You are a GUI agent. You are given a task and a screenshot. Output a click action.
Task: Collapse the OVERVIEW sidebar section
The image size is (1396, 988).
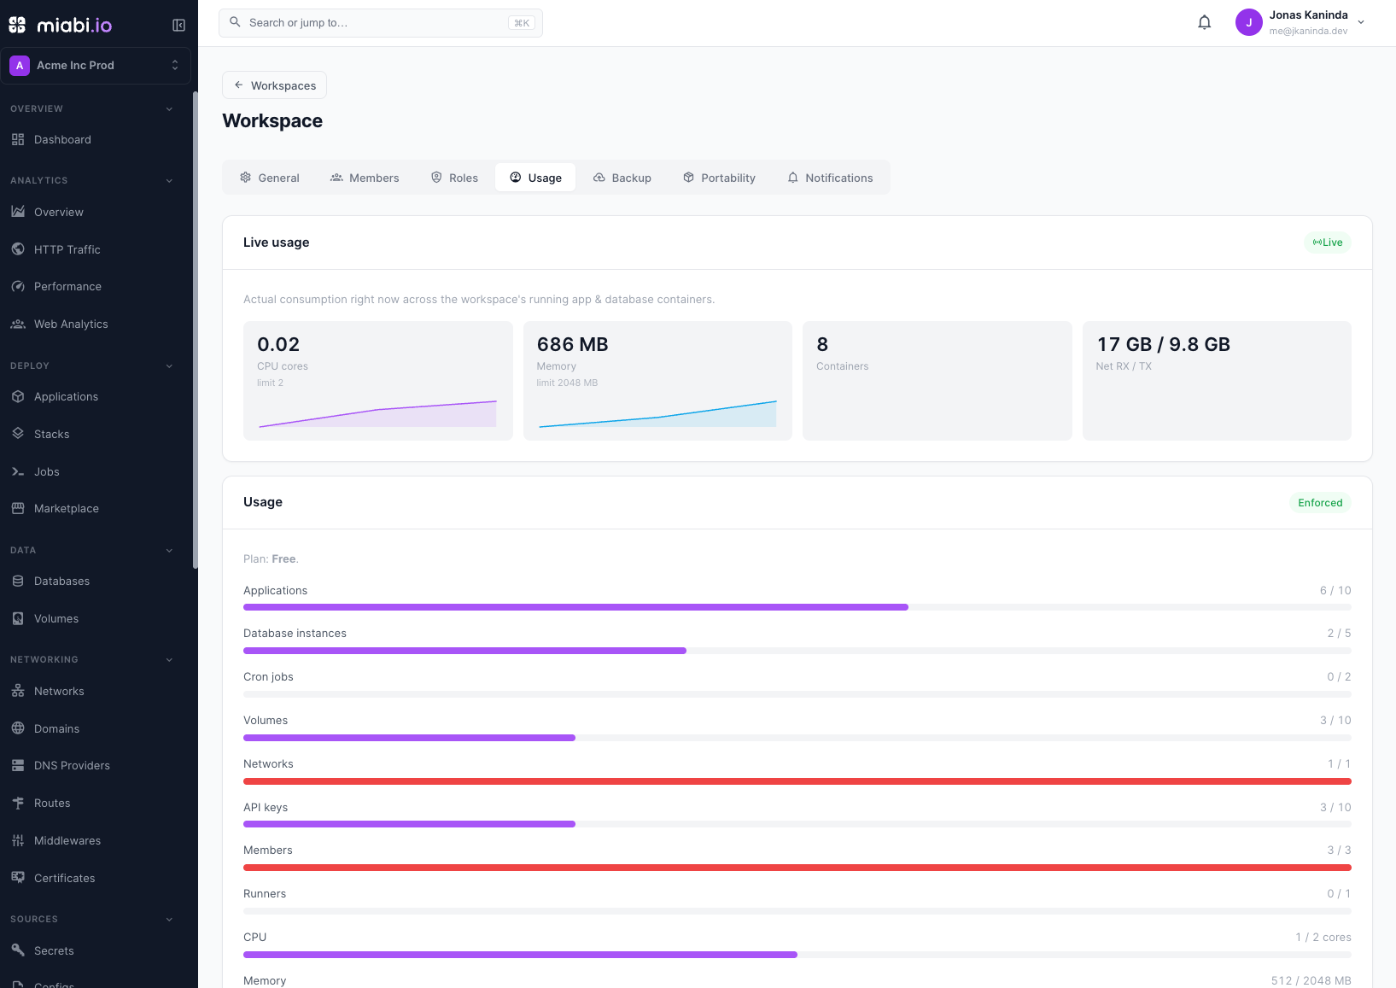pyautogui.click(x=169, y=108)
